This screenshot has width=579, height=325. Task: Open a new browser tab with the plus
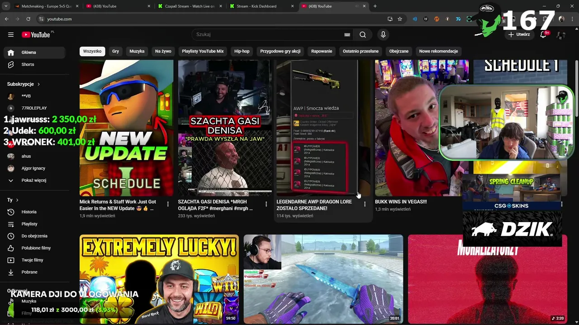(375, 6)
